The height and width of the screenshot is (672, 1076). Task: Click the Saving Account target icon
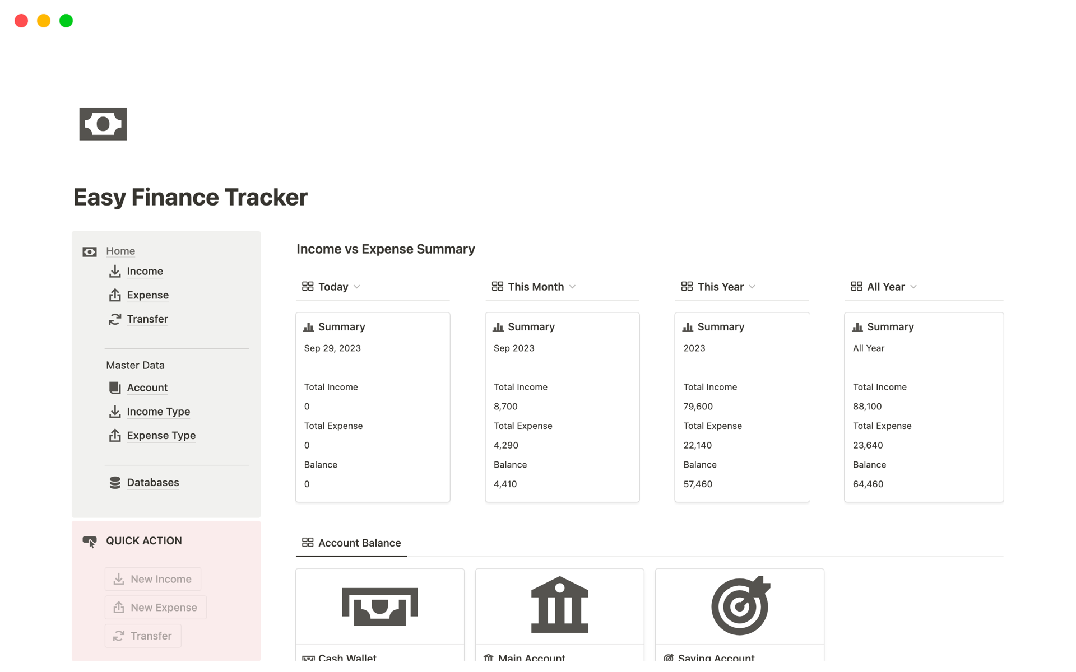coord(740,606)
